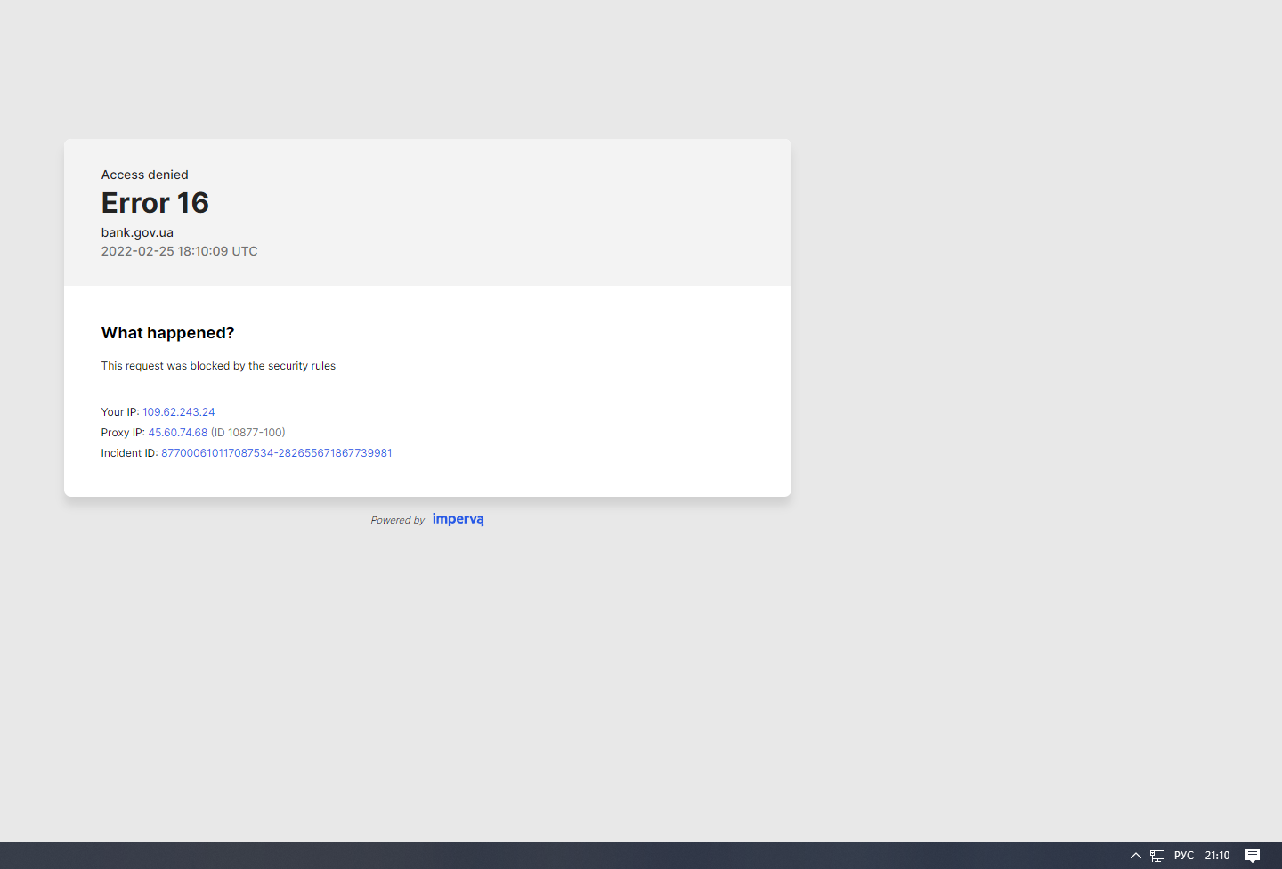Click the "Incident ID:" label

[x=129, y=453]
